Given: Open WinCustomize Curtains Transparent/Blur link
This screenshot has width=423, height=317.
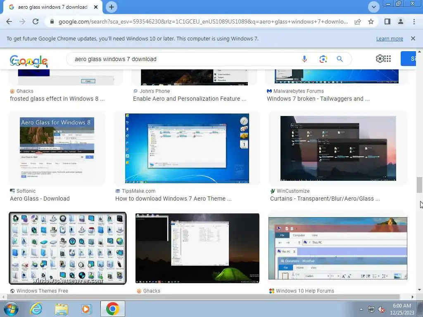Looking at the screenshot, I should coord(325,199).
